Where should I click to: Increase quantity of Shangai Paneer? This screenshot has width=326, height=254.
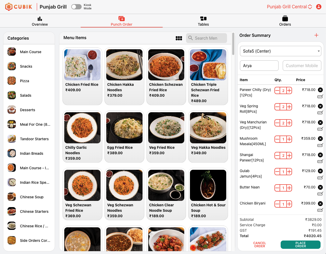tap(289, 156)
